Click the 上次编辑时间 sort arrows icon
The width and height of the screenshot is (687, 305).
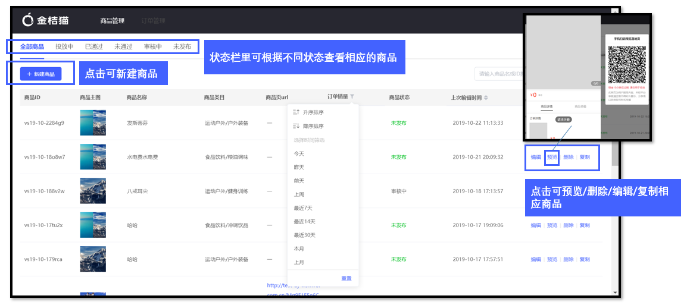[486, 98]
